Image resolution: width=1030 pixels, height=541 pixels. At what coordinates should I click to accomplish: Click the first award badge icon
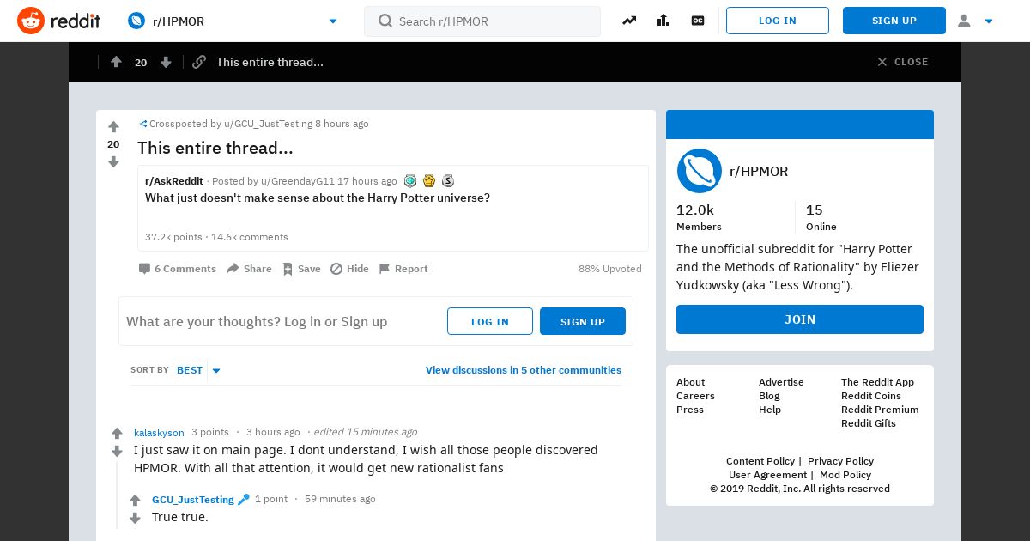pos(410,181)
